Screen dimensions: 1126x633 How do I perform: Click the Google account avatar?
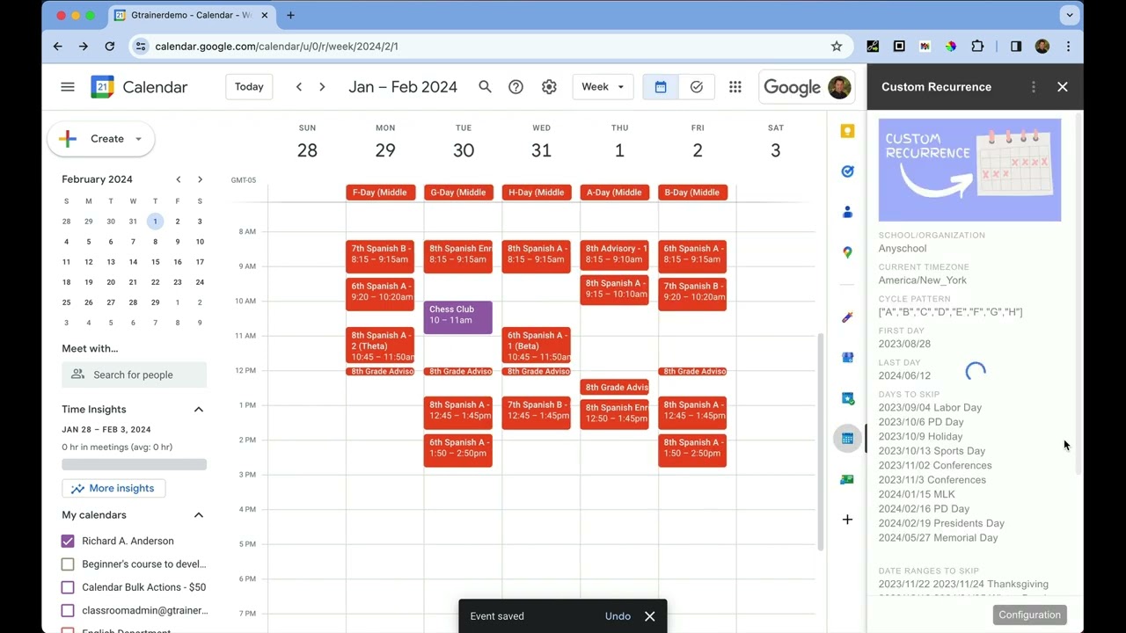click(x=838, y=87)
